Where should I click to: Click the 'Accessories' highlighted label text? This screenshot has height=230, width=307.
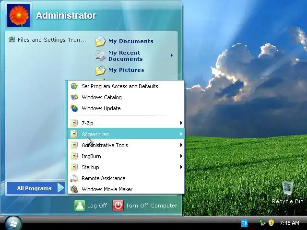pyautogui.click(x=95, y=134)
